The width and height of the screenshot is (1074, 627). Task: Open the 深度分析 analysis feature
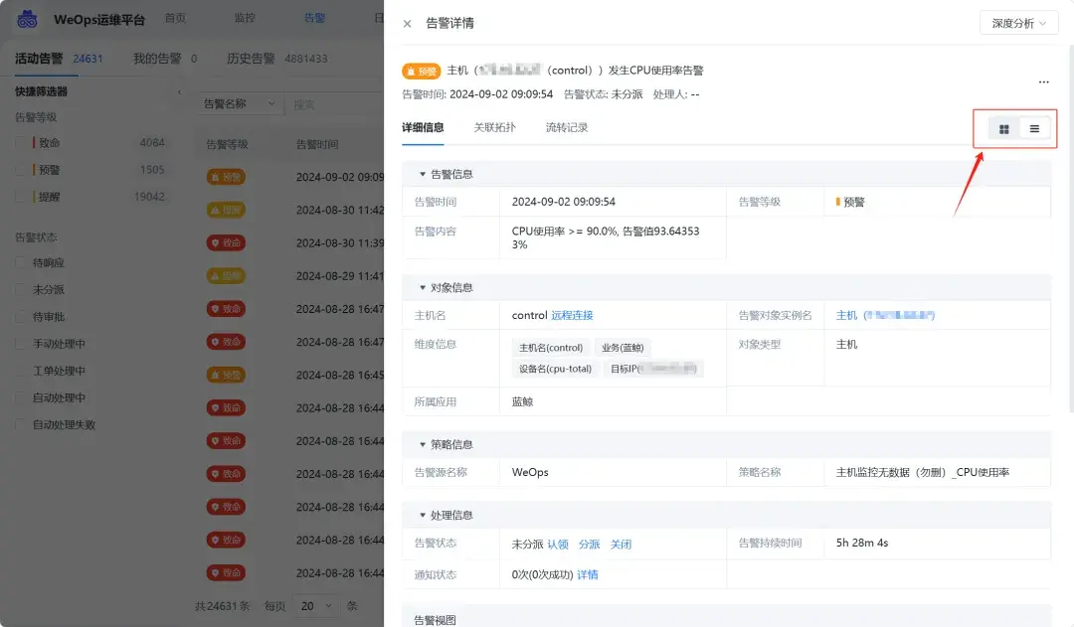tap(1017, 23)
